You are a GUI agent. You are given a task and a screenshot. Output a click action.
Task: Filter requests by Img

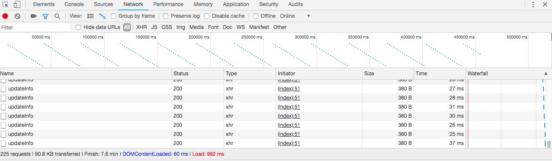click(181, 27)
